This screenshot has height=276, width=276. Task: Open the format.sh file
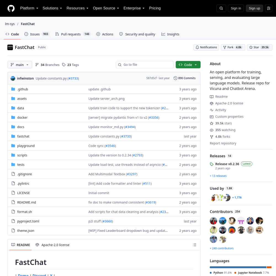pos(25,212)
